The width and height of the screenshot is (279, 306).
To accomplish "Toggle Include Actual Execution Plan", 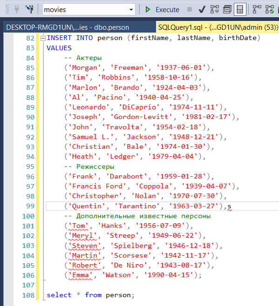I will [257, 9].
